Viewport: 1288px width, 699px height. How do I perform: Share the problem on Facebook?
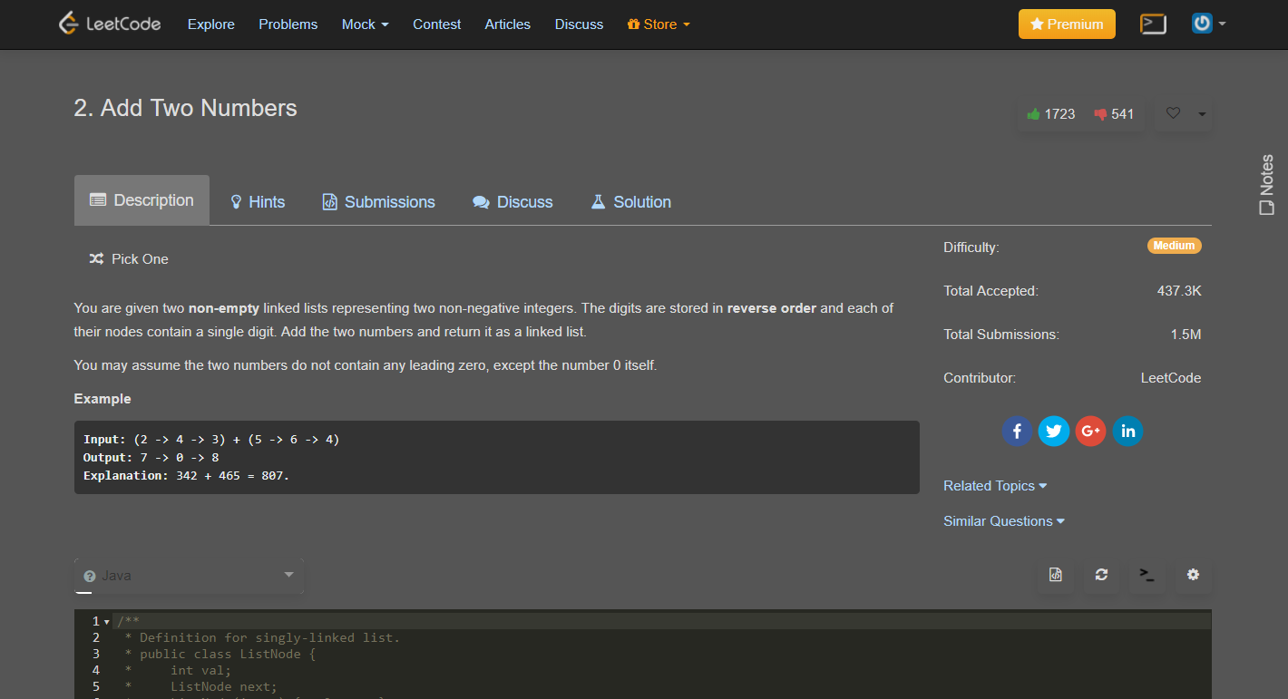[x=1017, y=431]
